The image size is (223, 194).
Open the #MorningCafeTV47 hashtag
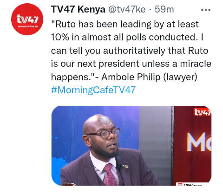(x=93, y=90)
